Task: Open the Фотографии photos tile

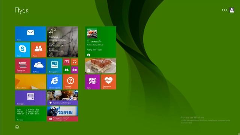Action: [55, 66]
